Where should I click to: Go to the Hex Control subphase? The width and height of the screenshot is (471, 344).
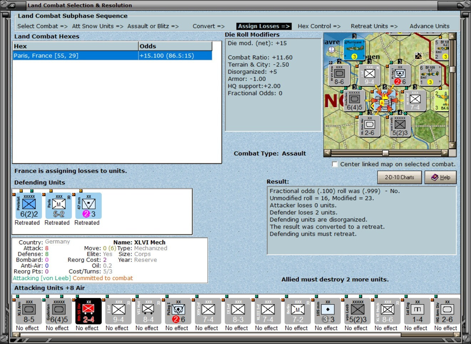pos(319,26)
